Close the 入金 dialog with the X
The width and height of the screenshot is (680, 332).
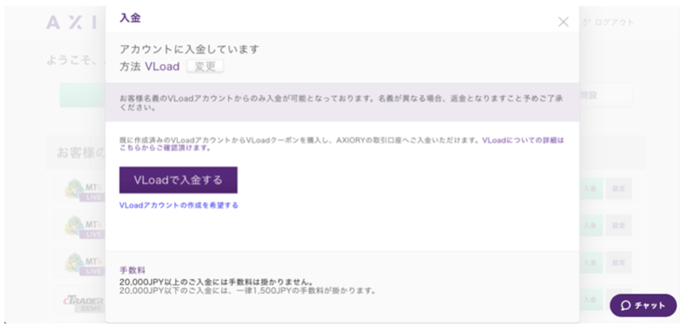pyautogui.click(x=563, y=22)
